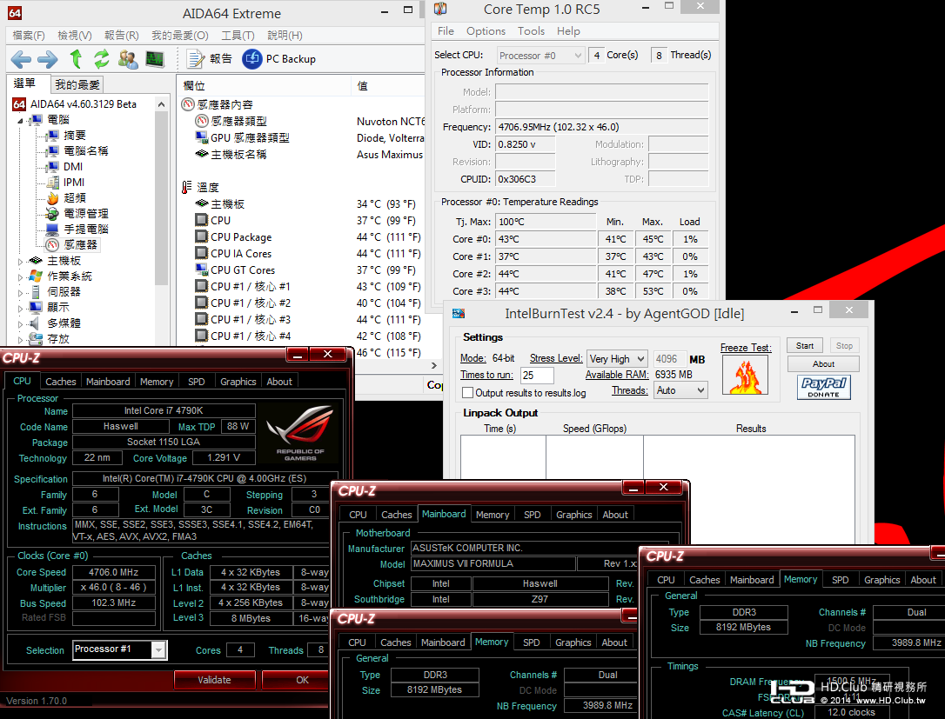Open the system monitor graph icon
This screenshot has height=719, width=945.
coord(155,59)
